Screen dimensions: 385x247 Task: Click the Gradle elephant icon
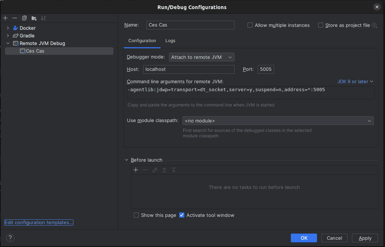point(16,36)
